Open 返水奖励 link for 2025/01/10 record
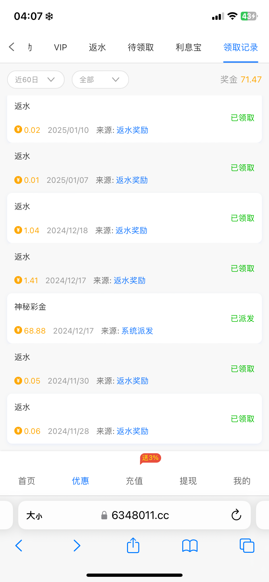 click(x=132, y=130)
